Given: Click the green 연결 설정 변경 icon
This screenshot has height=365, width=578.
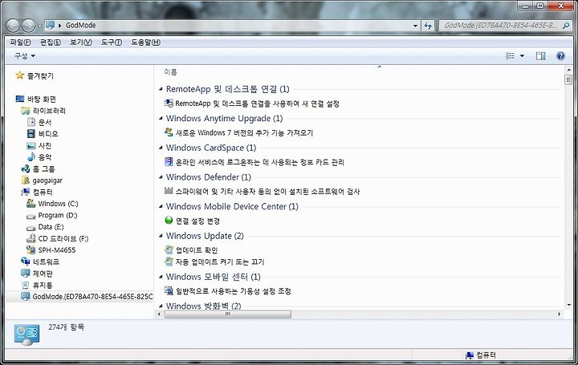Looking at the screenshot, I should 169,221.
